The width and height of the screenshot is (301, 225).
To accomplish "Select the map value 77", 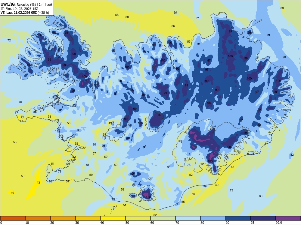I will click(17, 112).
